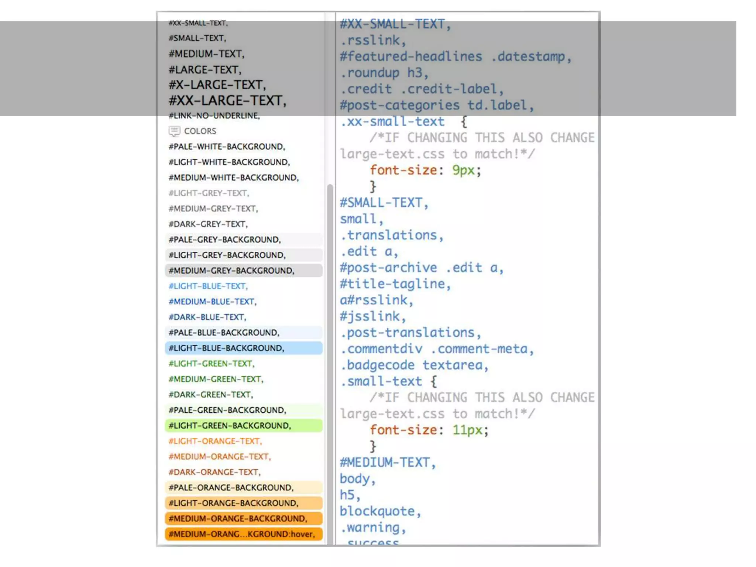
Task: Choose the #MEDIUM-GREY-BACKGROUND swatch item
Action: tap(231, 271)
